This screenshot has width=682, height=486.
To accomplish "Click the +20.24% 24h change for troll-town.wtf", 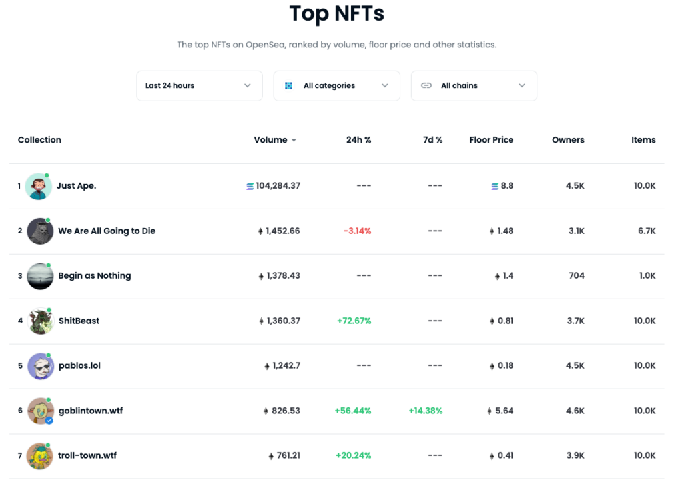I will click(353, 455).
